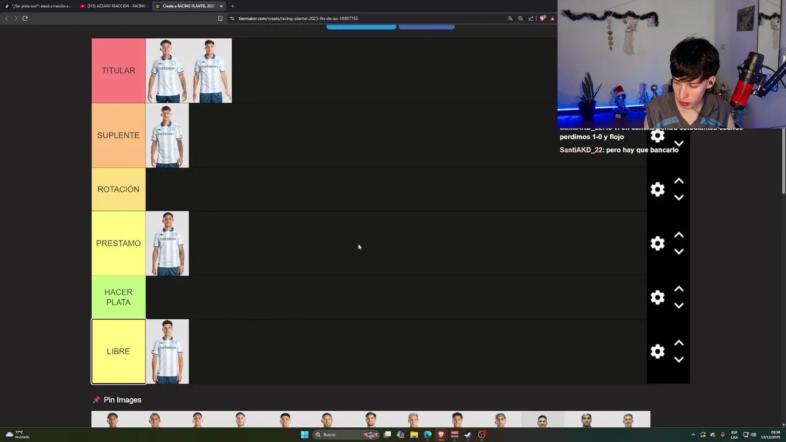Select the player image in PRESTAMO row
This screenshot has width=786, height=442.
(x=167, y=243)
